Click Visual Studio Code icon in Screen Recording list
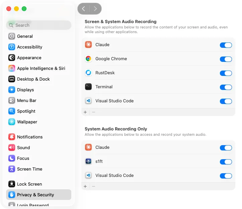The width and height of the screenshot is (242, 209). tap(88, 101)
